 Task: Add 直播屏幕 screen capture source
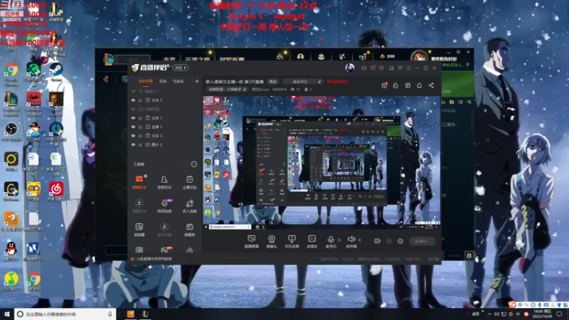point(251,241)
